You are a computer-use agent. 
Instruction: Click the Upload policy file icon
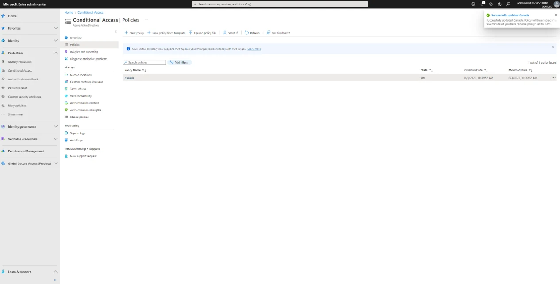(191, 33)
